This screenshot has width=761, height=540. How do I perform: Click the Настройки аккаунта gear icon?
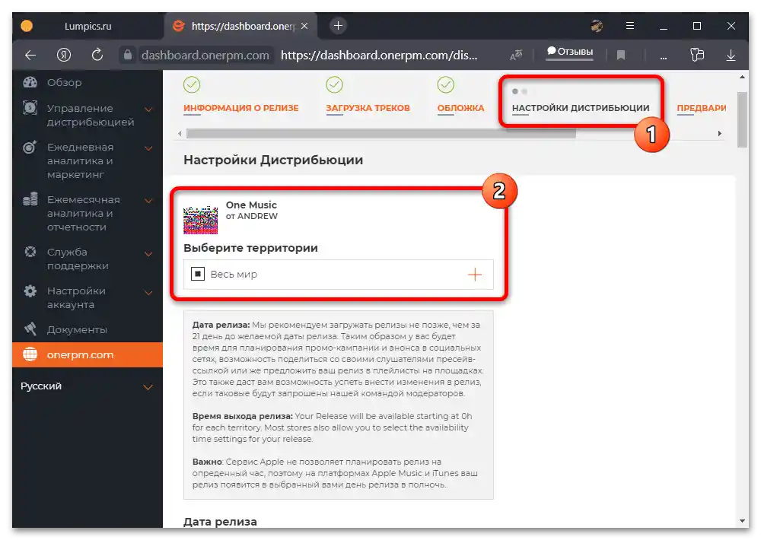tap(30, 291)
